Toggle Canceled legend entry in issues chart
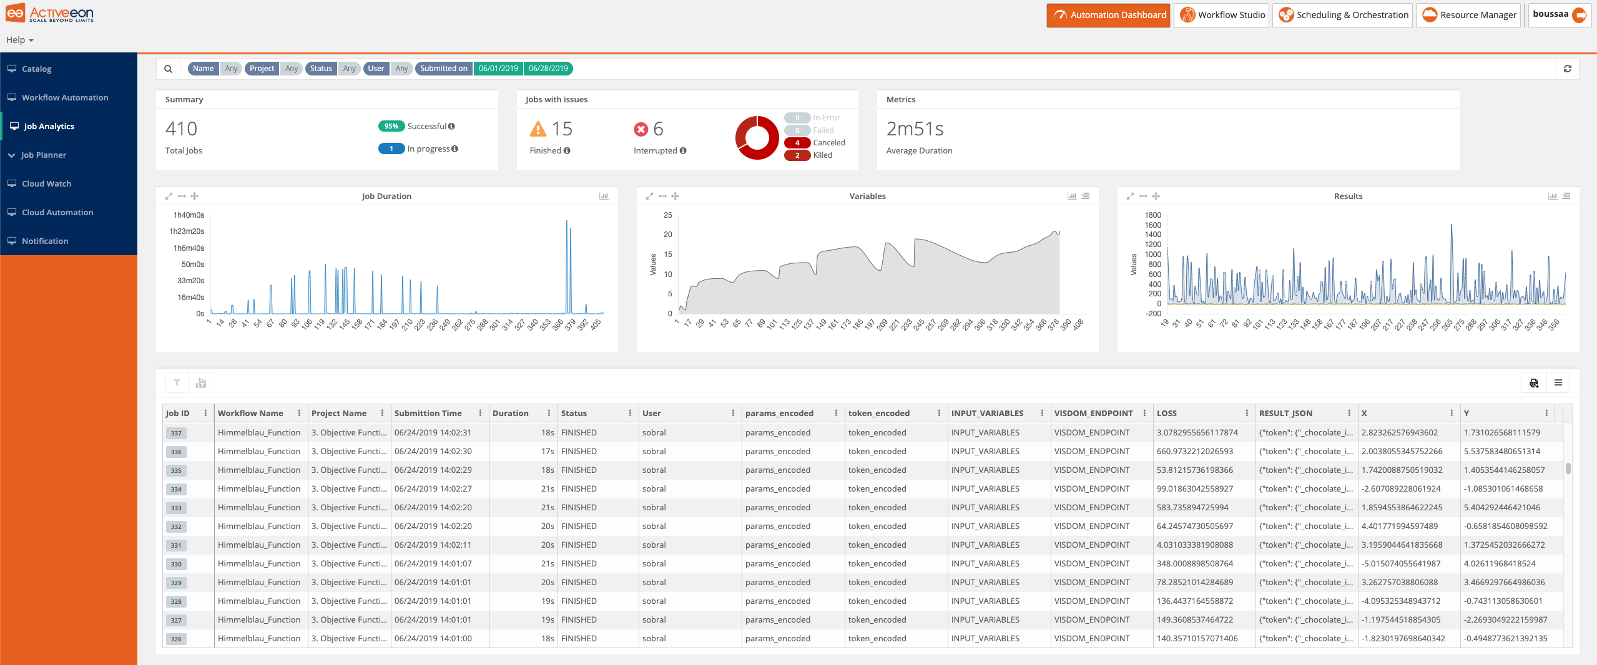Image resolution: width=1597 pixels, height=665 pixels. pyautogui.click(x=815, y=143)
